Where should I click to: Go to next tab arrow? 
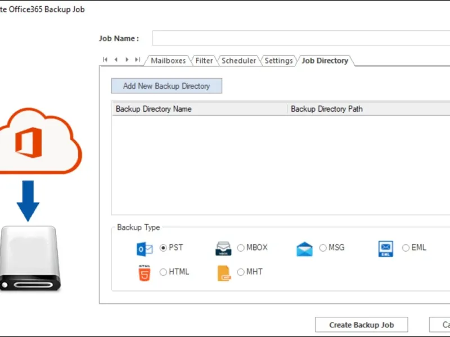pyautogui.click(x=127, y=60)
